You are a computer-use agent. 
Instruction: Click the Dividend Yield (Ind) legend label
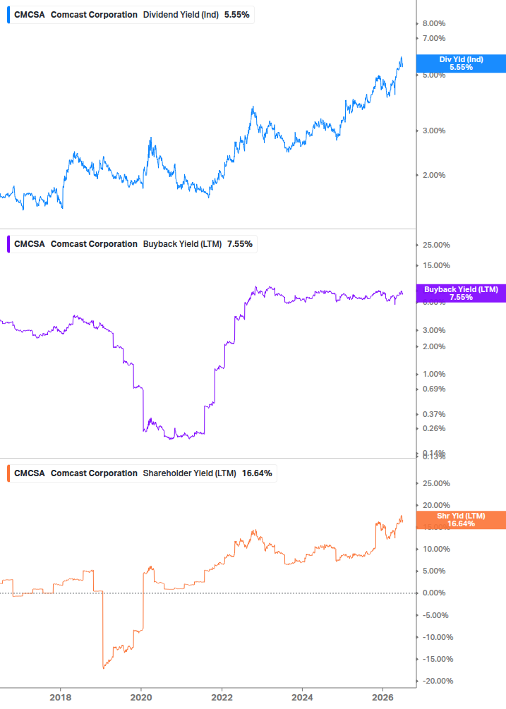pyautogui.click(x=181, y=15)
